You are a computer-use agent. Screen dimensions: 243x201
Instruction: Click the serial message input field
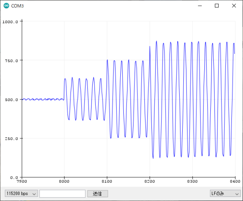[x=62, y=193]
